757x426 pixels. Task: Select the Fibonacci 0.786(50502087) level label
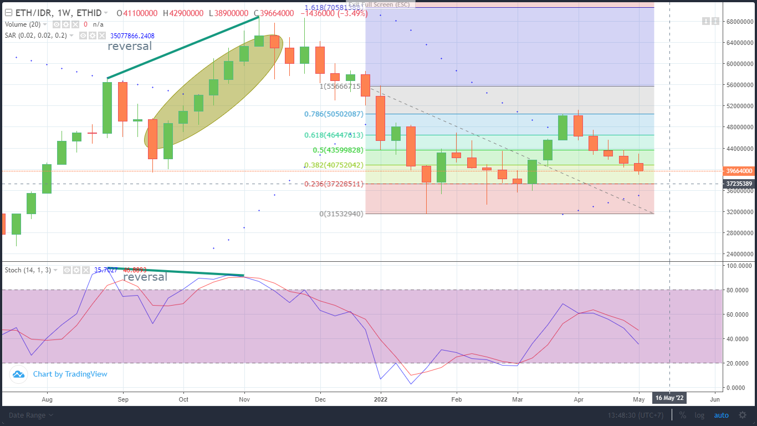pos(334,114)
